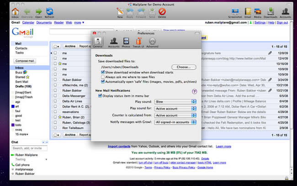This screenshot has height=186, width=297.
Task: Click the blue art label color square
Action: click(x=13, y=106)
